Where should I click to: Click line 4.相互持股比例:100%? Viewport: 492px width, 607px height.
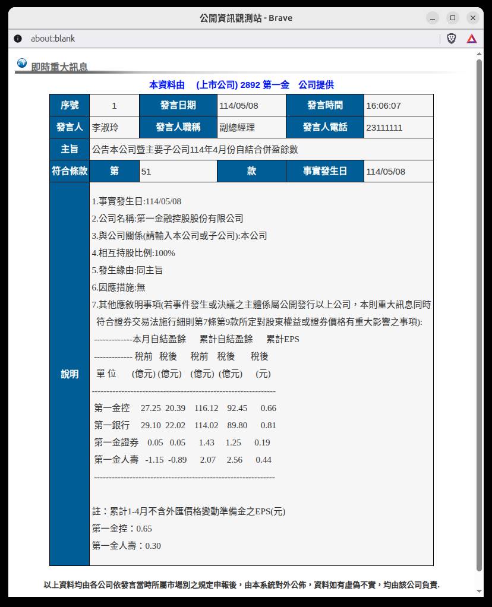[133, 253]
